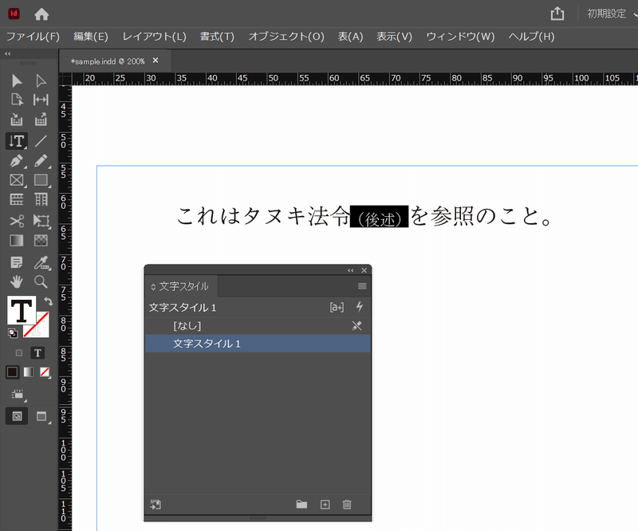Screen dimensions: 638x531
Task: Click the swap fill and stroke arrow
Action: coord(49,301)
